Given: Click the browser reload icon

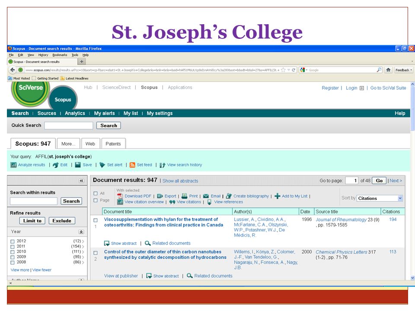Looking at the screenshot, I should (x=294, y=70).
